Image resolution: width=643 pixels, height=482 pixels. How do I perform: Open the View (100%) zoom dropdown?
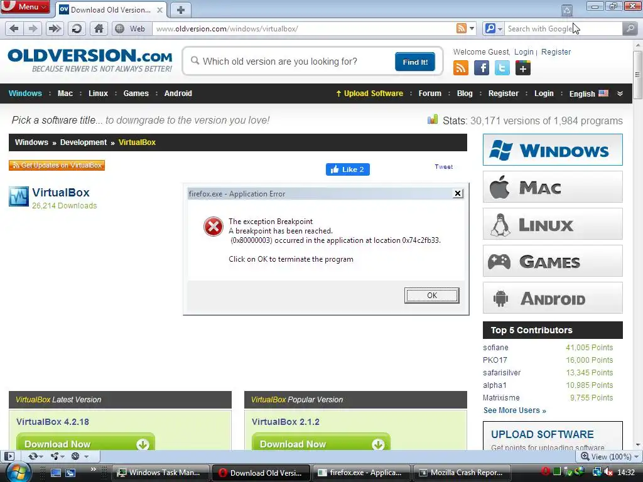coord(609,457)
